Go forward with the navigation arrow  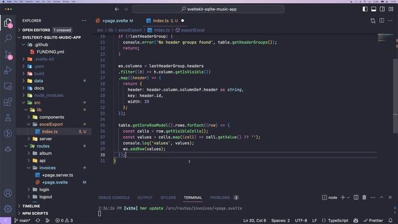(126, 9)
